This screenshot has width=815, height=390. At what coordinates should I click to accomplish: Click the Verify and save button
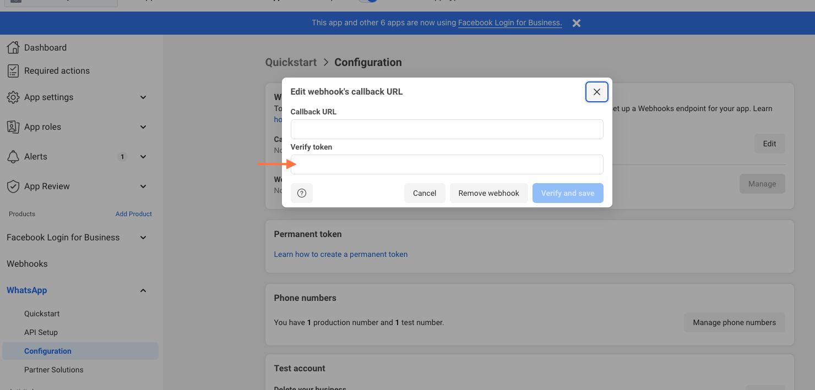[x=568, y=193]
